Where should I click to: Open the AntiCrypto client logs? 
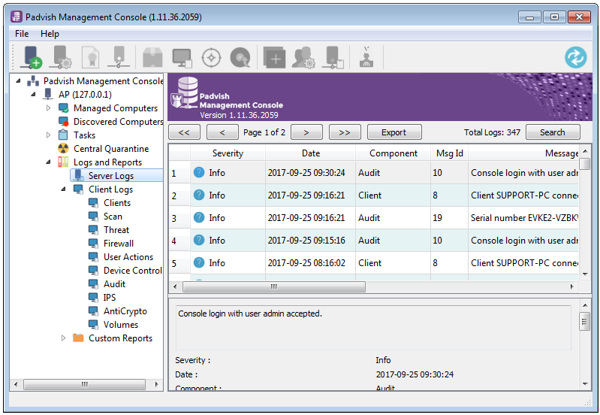[x=125, y=311]
